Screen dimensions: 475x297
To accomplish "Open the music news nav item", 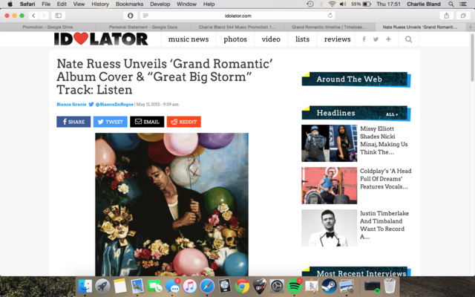I will [x=189, y=39].
